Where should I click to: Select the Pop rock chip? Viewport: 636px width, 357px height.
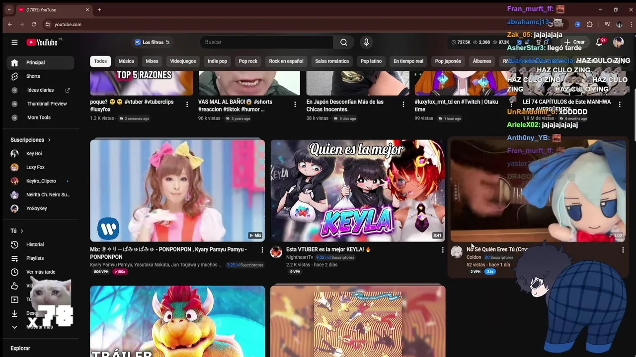(x=248, y=61)
